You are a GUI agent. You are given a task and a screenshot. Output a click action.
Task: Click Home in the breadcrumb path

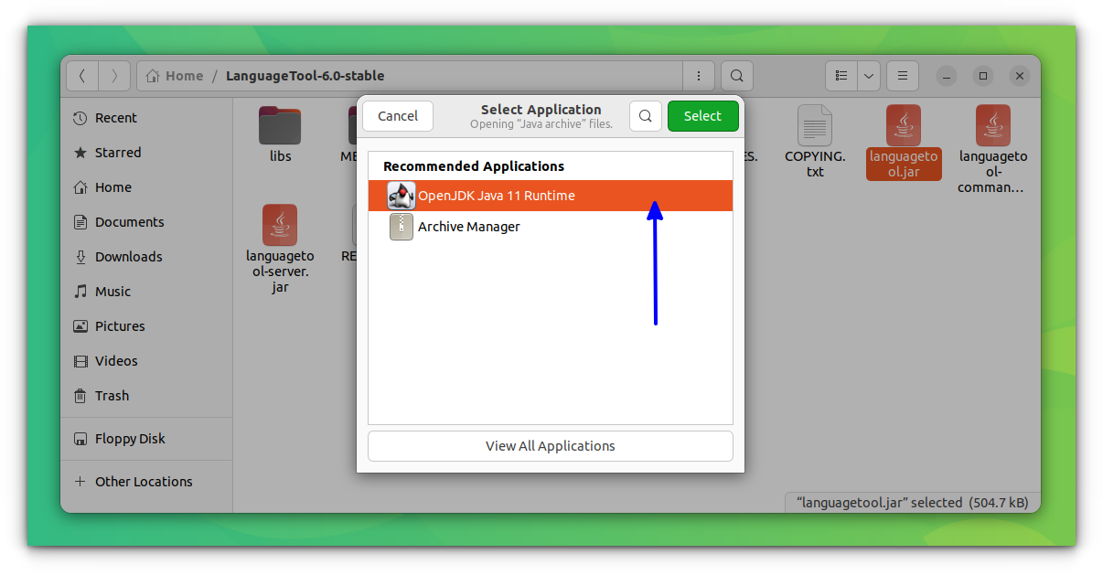coord(182,76)
